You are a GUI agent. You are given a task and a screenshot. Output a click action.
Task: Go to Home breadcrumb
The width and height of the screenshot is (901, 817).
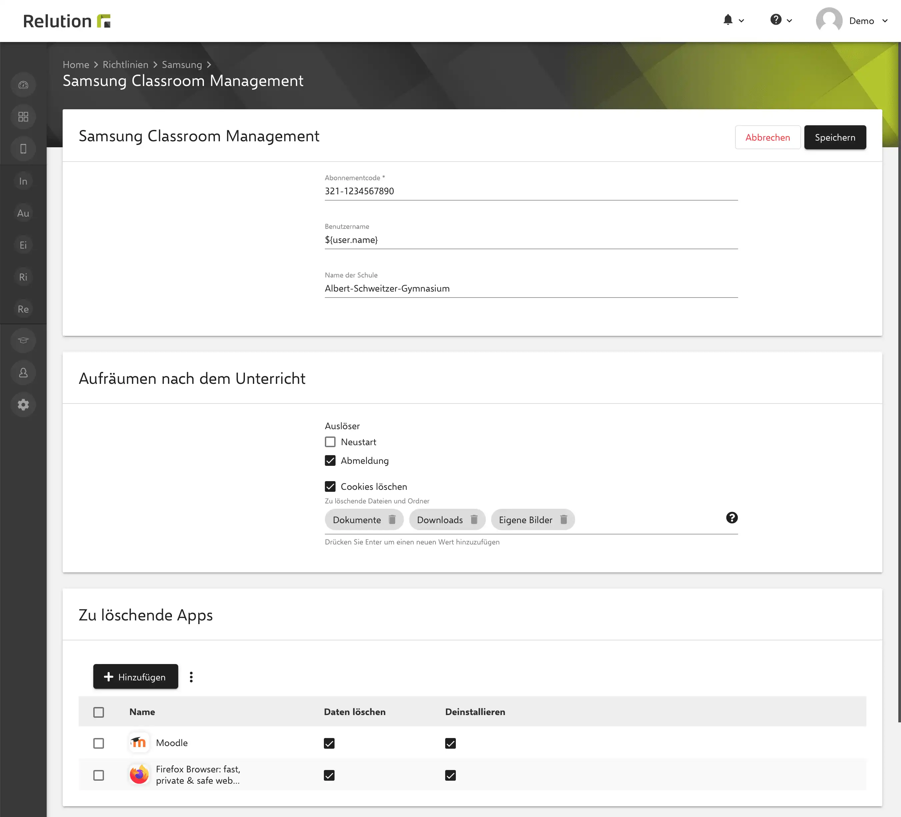pos(76,65)
